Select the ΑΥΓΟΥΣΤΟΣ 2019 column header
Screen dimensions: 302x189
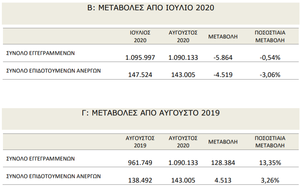click(140, 142)
